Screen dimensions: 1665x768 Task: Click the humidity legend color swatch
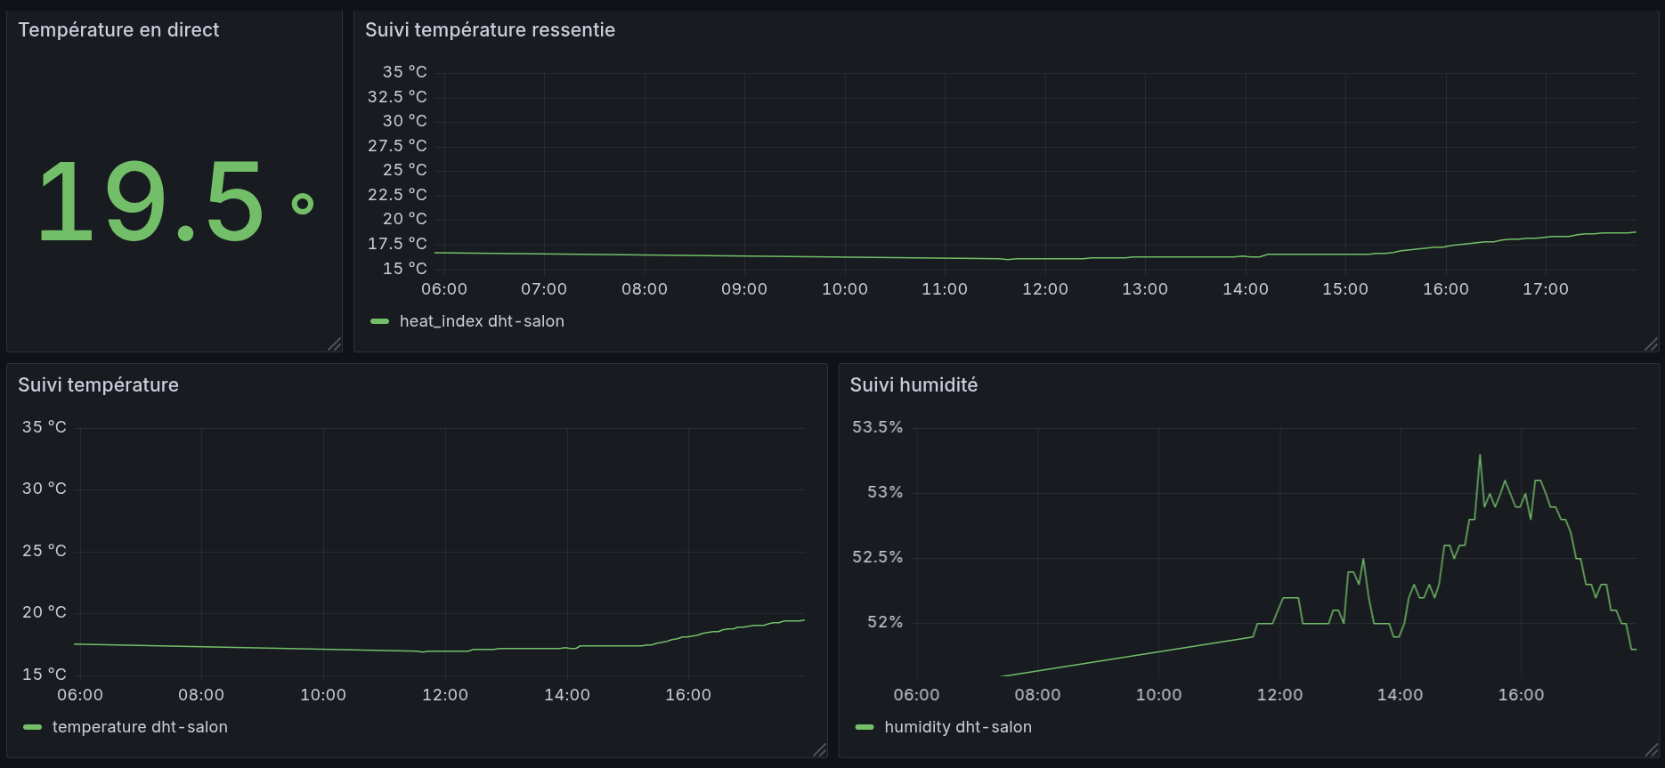click(865, 727)
